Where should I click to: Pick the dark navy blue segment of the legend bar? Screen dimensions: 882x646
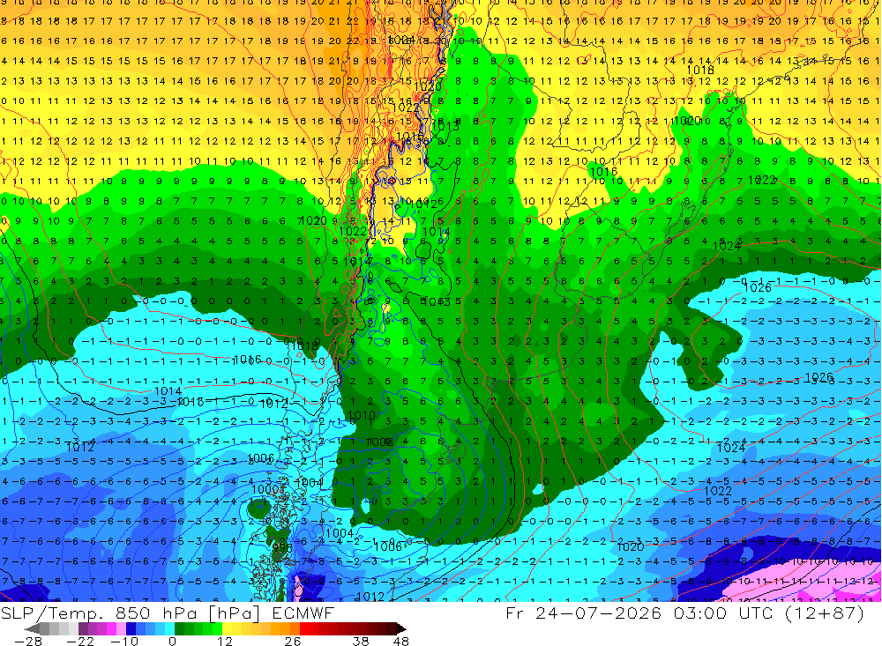pos(131,628)
